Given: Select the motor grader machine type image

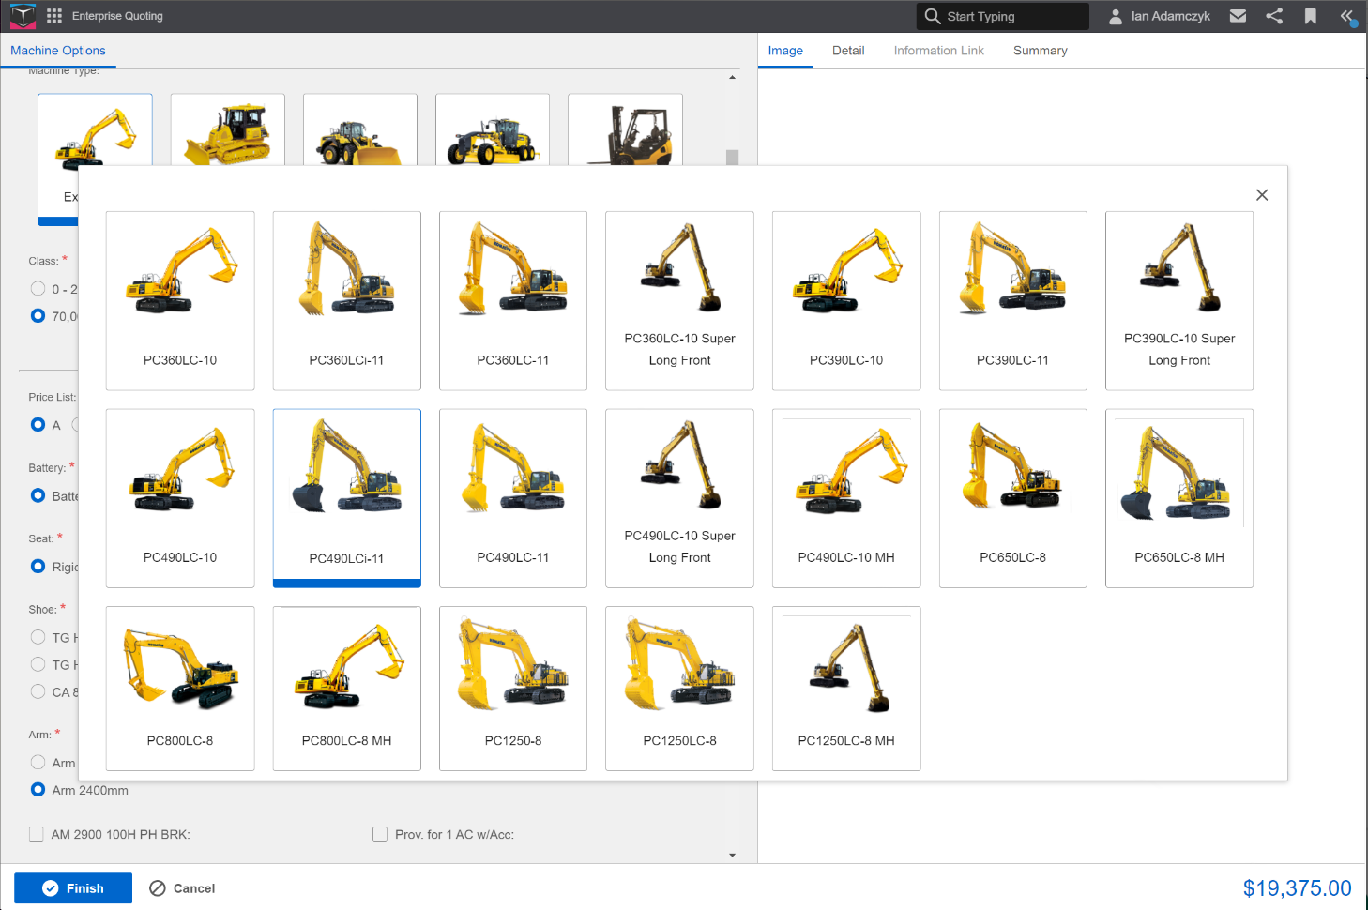Looking at the screenshot, I should 493,131.
